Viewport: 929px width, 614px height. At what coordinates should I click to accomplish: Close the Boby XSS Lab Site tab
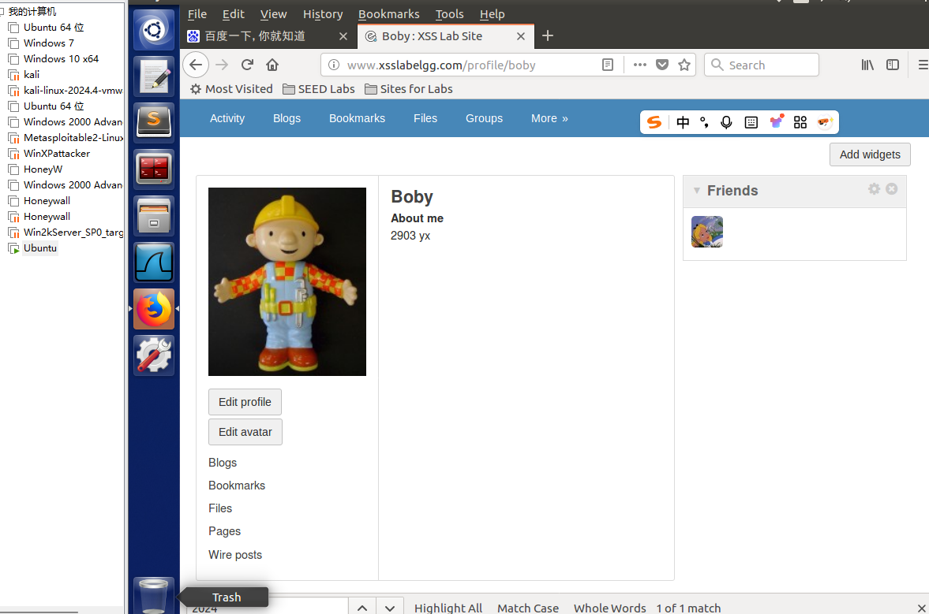[521, 36]
